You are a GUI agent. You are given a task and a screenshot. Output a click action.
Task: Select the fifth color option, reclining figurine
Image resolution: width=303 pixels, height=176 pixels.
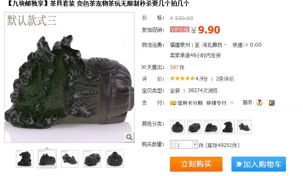[x=244, y=127]
